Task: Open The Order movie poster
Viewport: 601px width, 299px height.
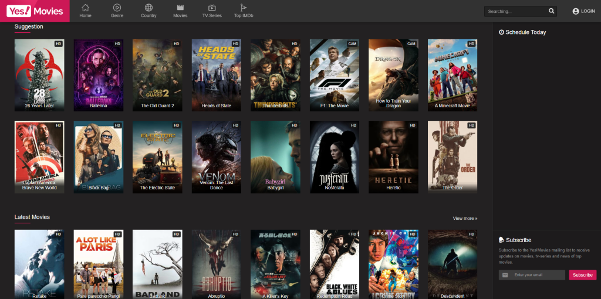Action: pyautogui.click(x=453, y=157)
